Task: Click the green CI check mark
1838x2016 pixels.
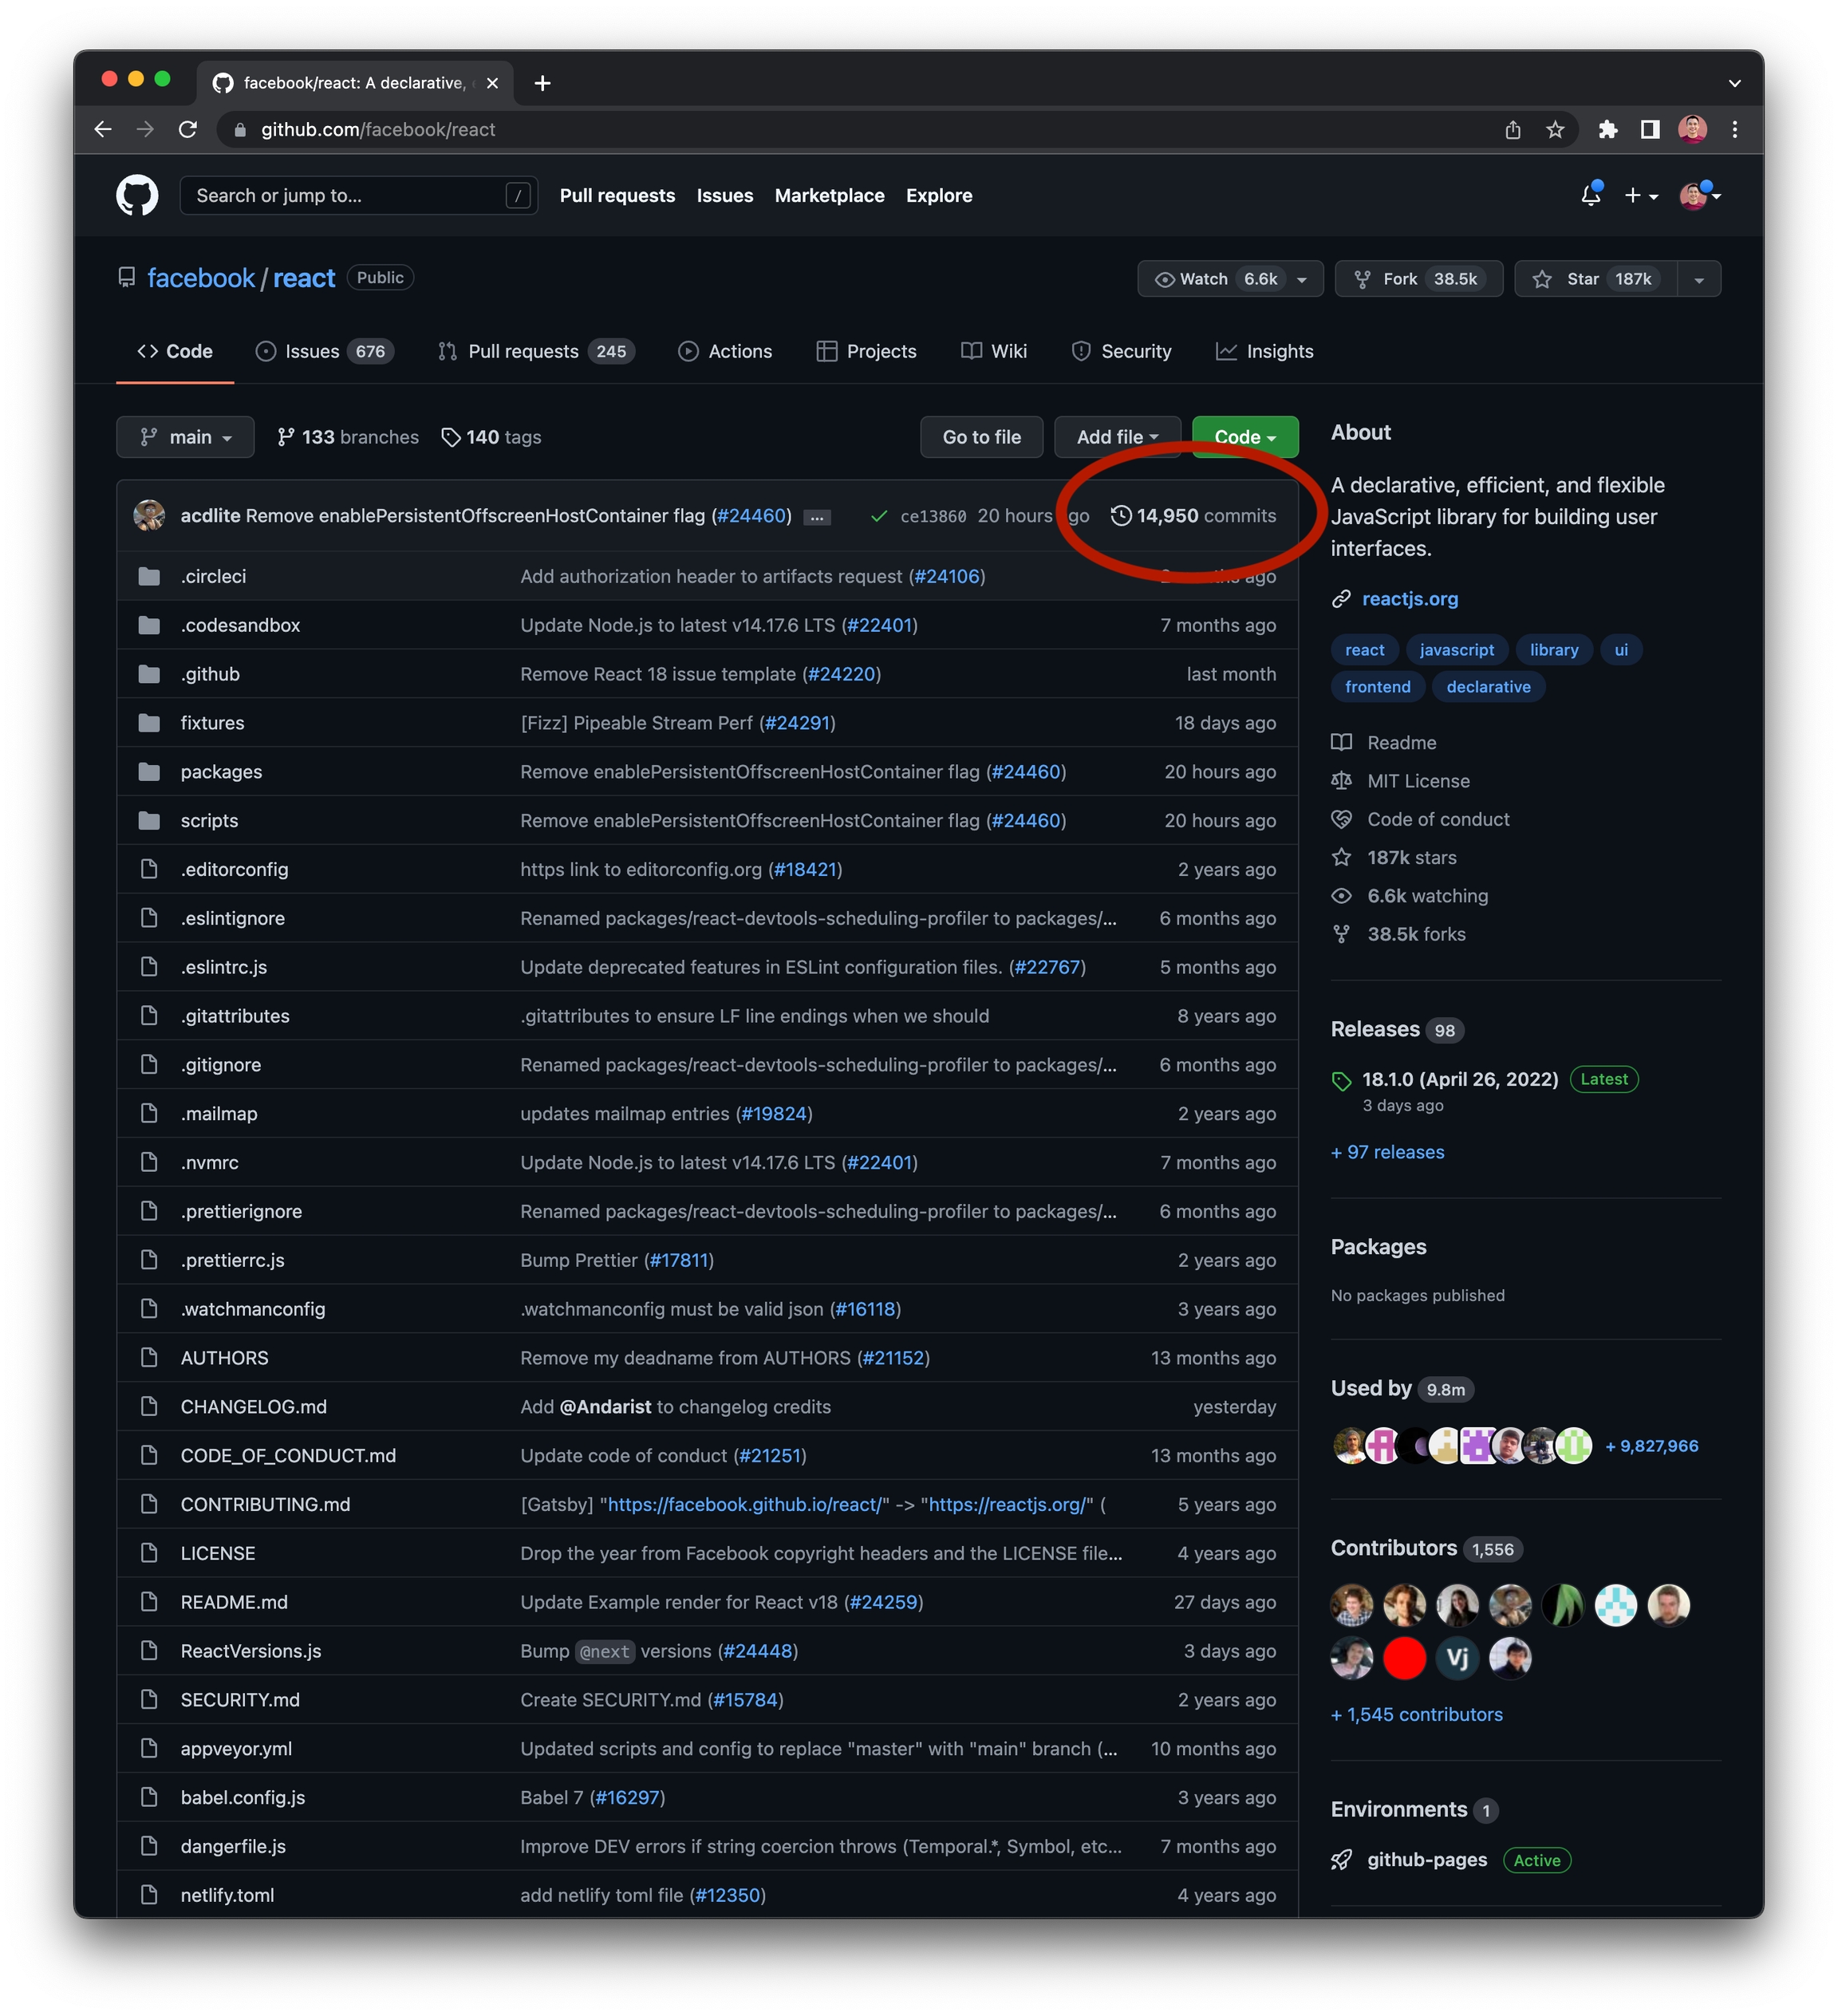Action: pyautogui.click(x=879, y=516)
